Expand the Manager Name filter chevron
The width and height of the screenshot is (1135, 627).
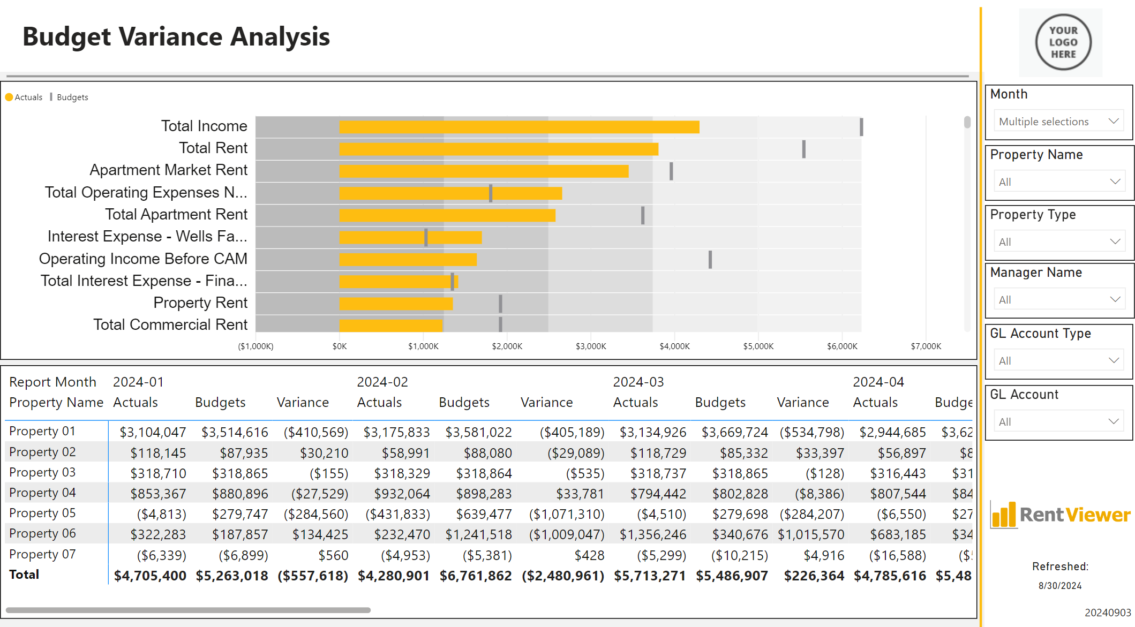point(1115,299)
